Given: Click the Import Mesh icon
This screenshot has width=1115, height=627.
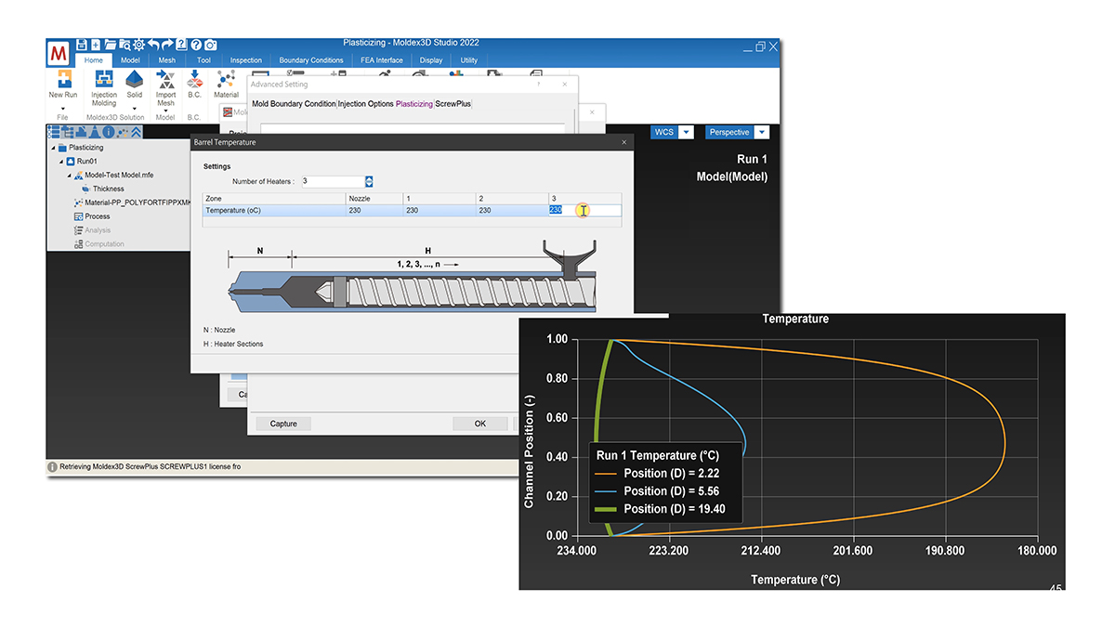Looking at the screenshot, I should pos(165,80).
